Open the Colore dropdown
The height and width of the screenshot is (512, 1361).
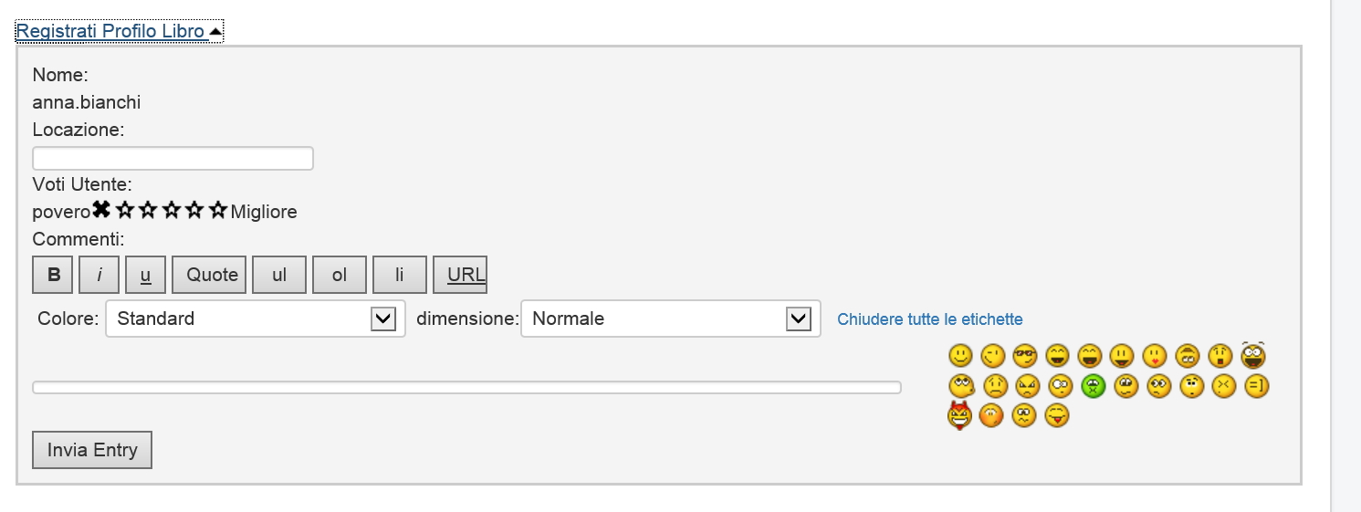(256, 319)
